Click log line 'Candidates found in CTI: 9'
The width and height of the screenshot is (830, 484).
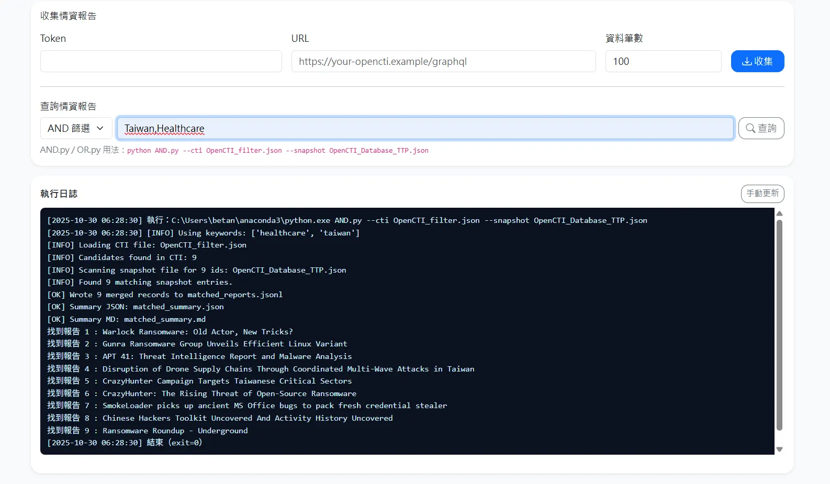(122, 257)
